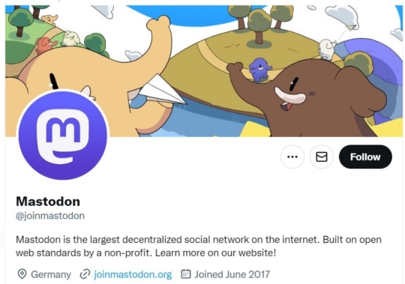Screen dimensions: 405x284
Task: Click the small blue elephant in banner
Action: (x=259, y=69)
